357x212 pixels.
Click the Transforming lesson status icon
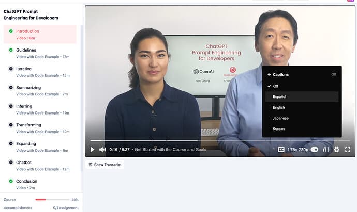11,125
